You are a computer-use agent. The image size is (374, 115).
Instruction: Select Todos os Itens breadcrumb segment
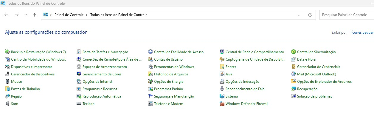[119, 15]
